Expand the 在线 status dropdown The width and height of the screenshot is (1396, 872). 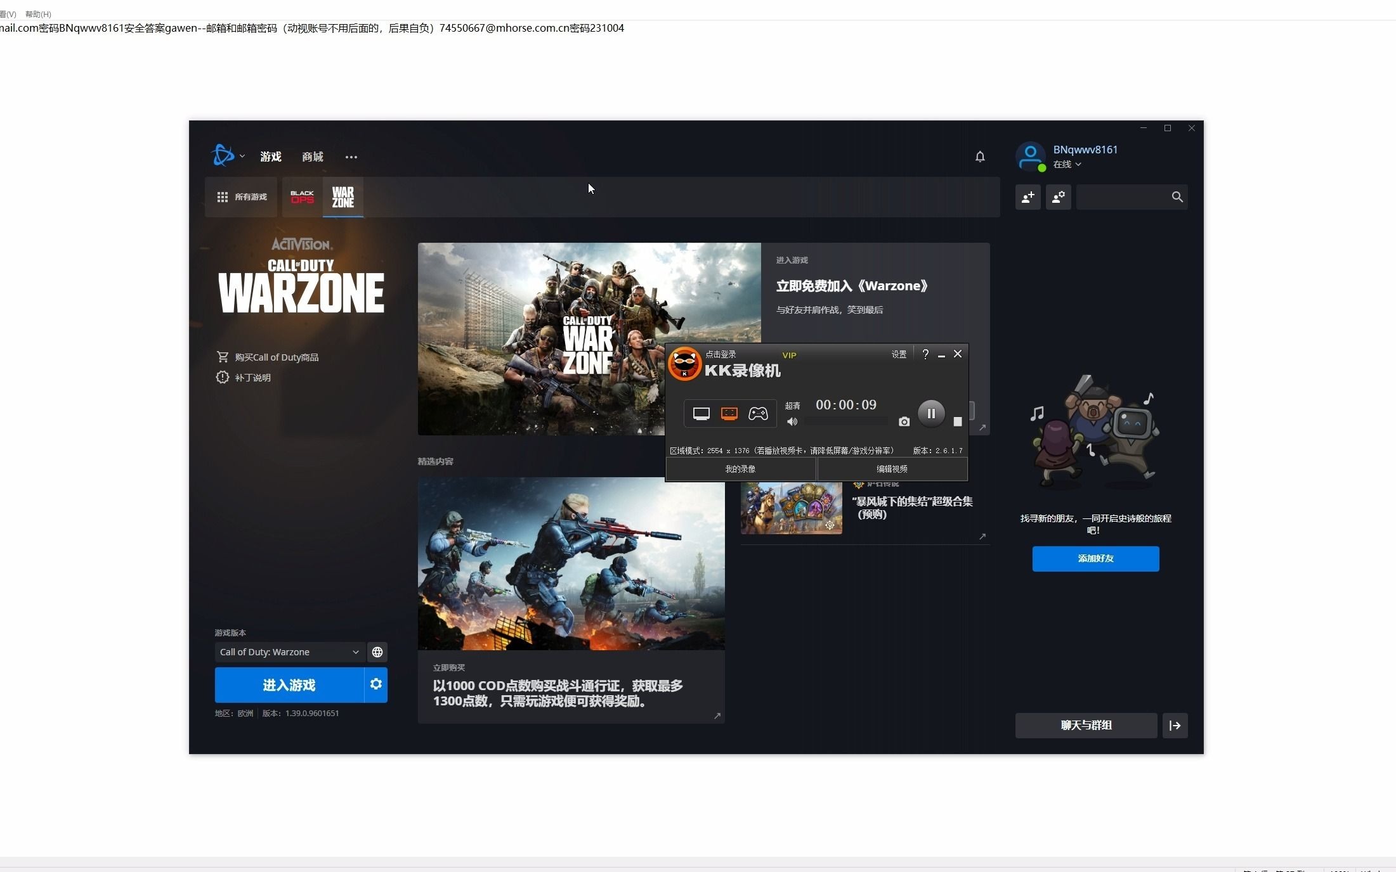point(1067,164)
